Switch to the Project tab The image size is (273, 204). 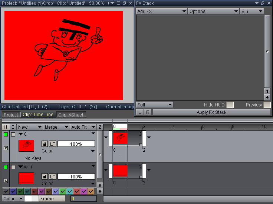(11, 115)
